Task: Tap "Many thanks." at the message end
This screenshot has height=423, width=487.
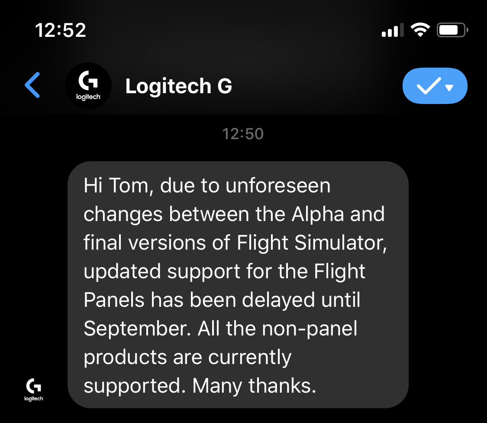Action: [x=254, y=386]
